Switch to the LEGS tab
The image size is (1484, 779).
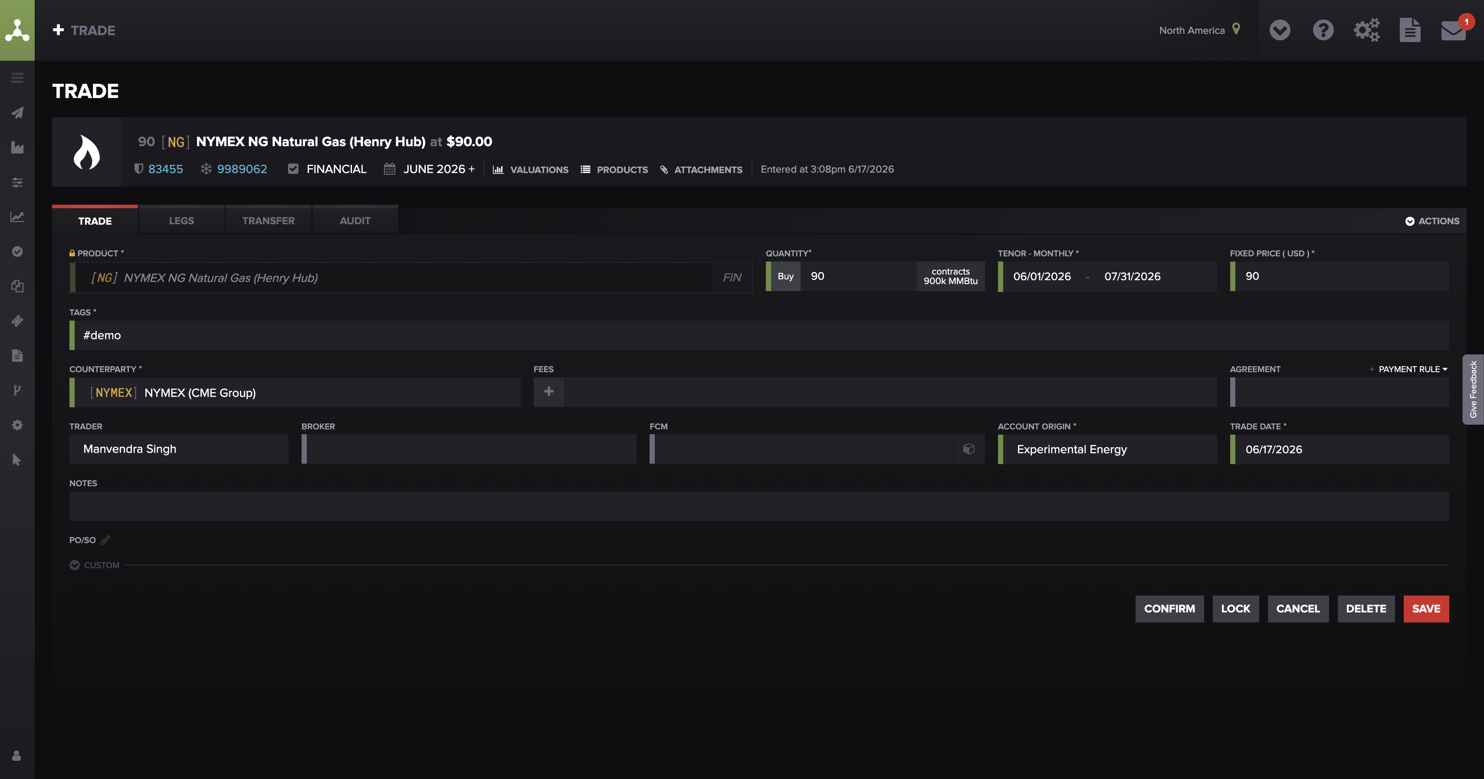click(181, 220)
